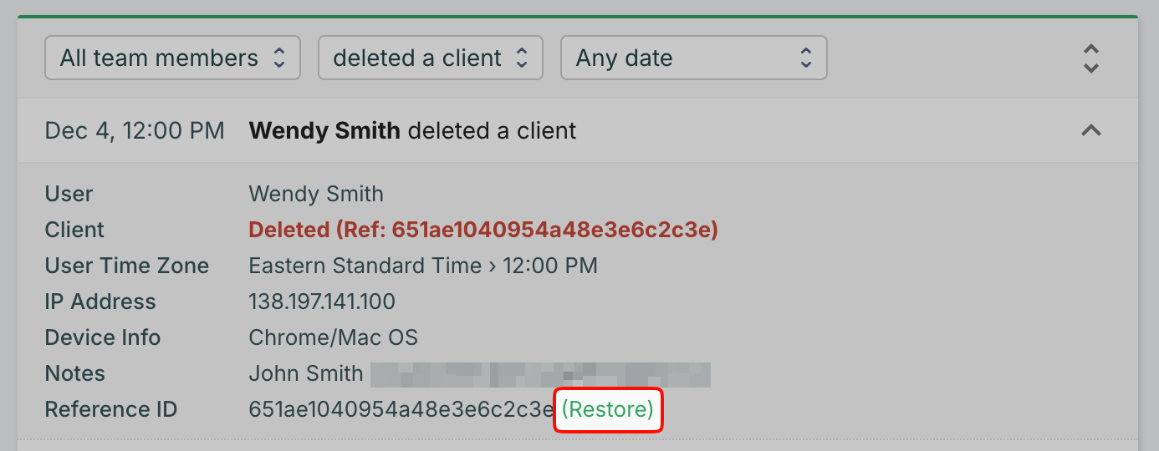This screenshot has width=1159, height=451.
Task: Click "John Smith" in the Notes row
Action: tap(306, 373)
